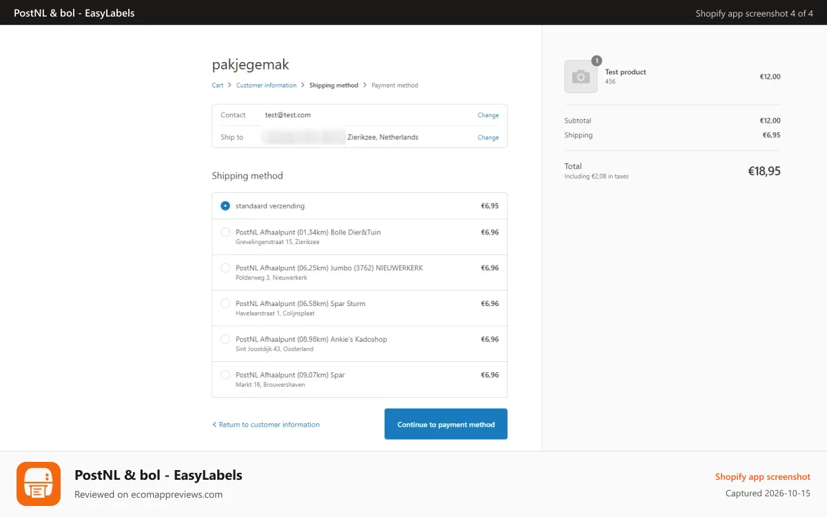Click Reviewed on ecomappreviews.com text
This screenshot has width=827, height=517.
[148, 494]
